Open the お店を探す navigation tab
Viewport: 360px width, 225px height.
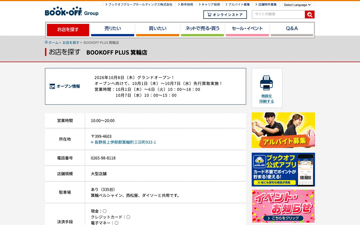click(68, 30)
